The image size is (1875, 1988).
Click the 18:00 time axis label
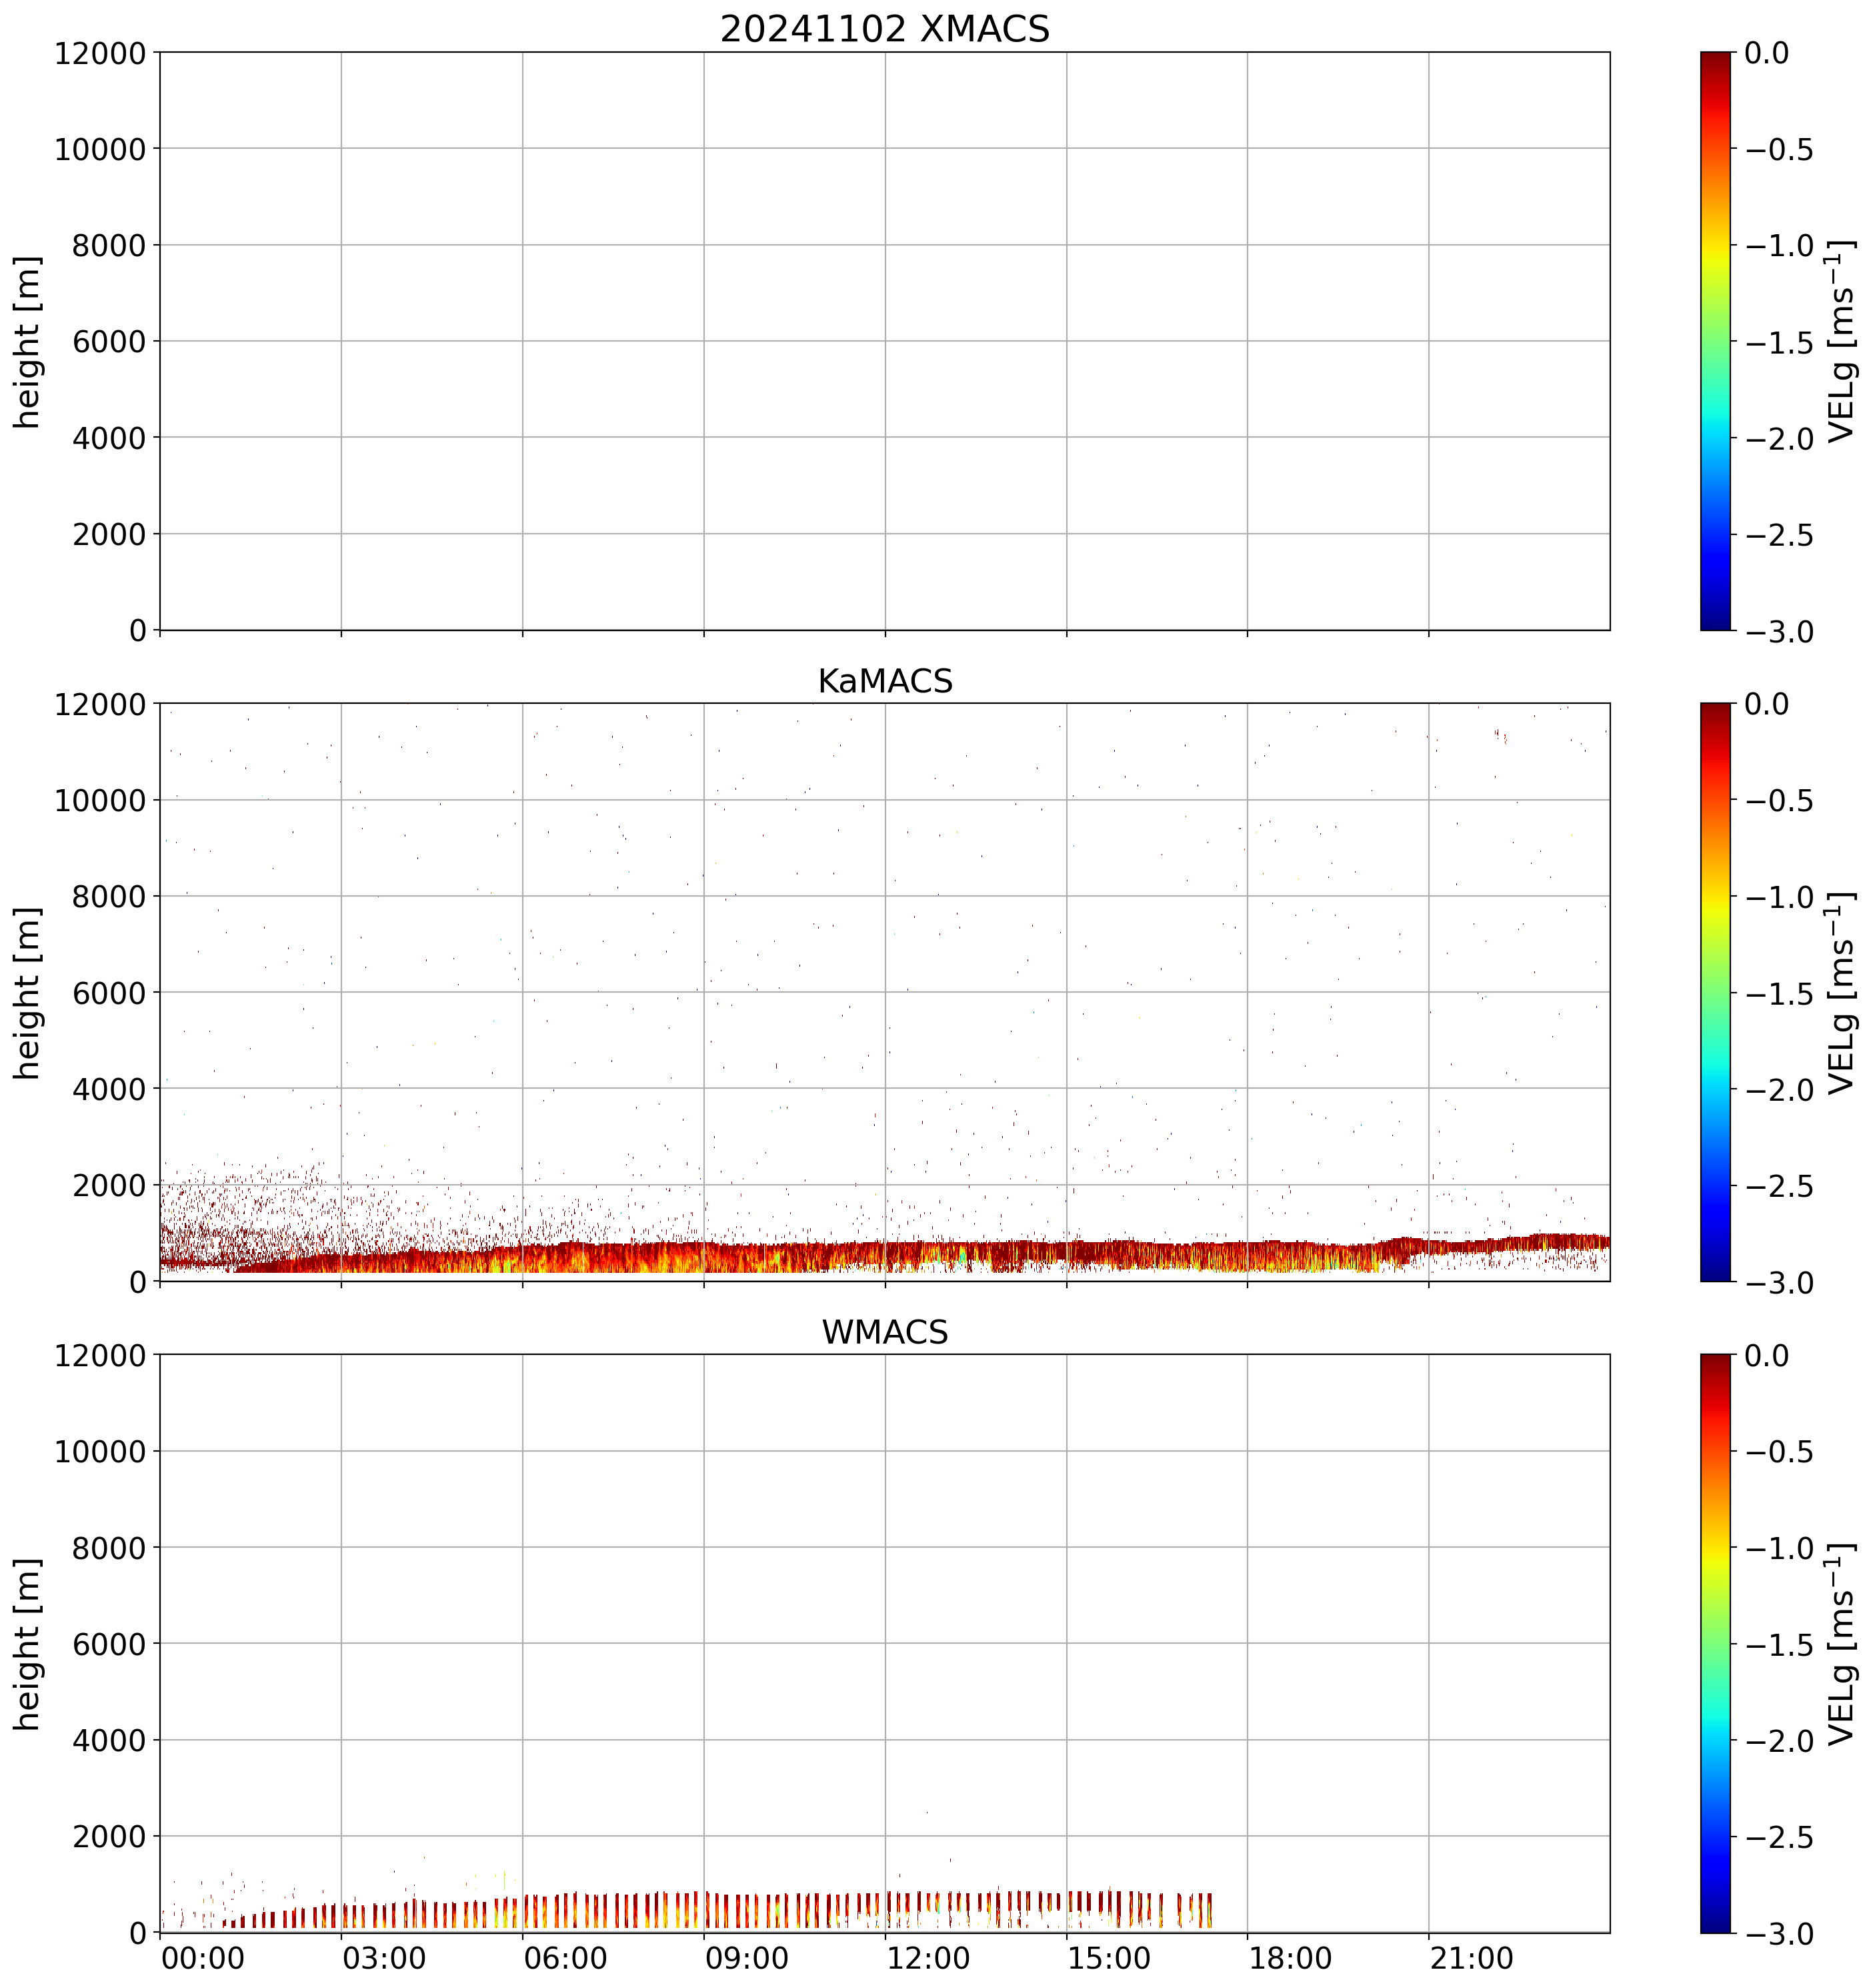point(1290,1958)
